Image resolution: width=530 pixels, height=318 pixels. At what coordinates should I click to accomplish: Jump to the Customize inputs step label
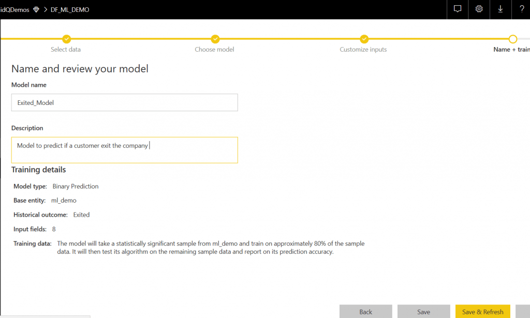tap(363, 50)
